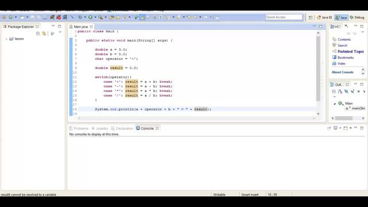Viewport: 368px width, 207px height.
Task: Open the Index link in Help panel
Action: 342,64
